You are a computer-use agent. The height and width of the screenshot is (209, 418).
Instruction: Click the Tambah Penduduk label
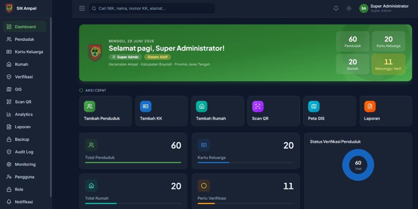pos(102,118)
